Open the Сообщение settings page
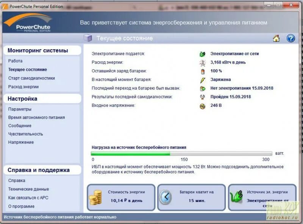303x224 pixels. click(20, 126)
